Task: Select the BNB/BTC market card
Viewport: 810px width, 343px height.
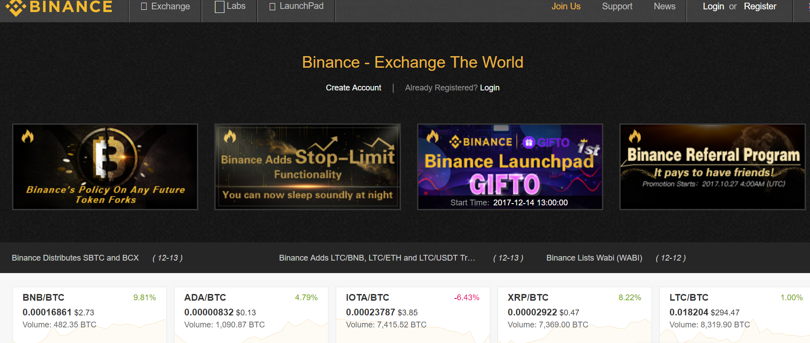Action: point(90,315)
